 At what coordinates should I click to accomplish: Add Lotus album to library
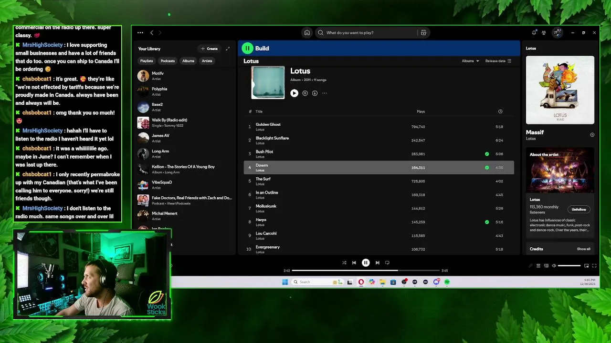pyautogui.click(x=305, y=93)
